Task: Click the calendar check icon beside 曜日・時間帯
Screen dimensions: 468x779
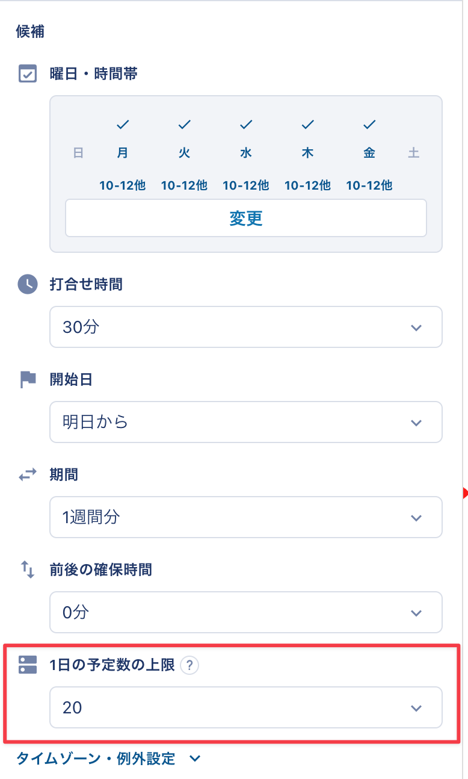Action: pyautogui.click(x=28, y=74)
